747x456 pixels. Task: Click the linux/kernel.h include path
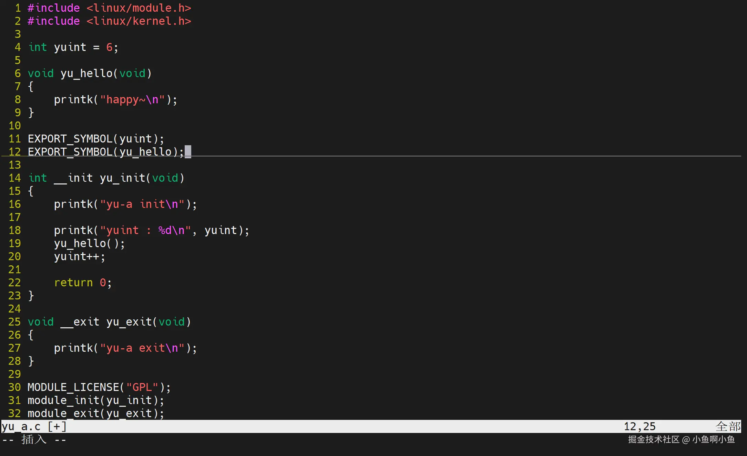tap(139, 21)
